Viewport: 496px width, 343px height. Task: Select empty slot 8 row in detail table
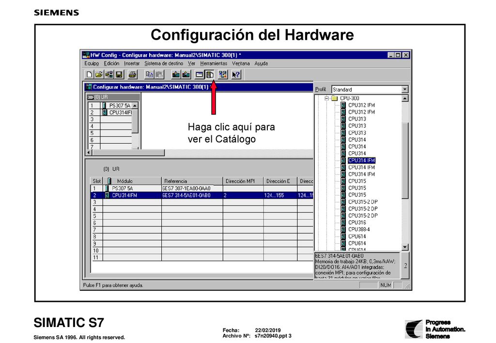[202, 237]
